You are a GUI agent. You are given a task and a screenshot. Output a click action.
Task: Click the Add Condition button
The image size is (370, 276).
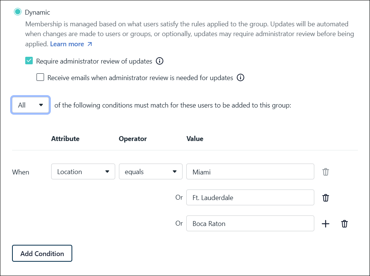pos(42,253)
